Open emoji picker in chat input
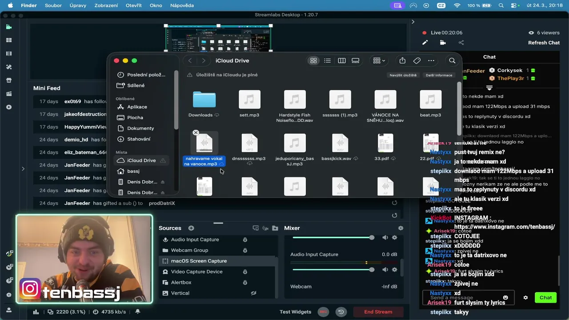The width and height of the screenshot is (569, 320). pyautogui.click(x=505, y=298)
